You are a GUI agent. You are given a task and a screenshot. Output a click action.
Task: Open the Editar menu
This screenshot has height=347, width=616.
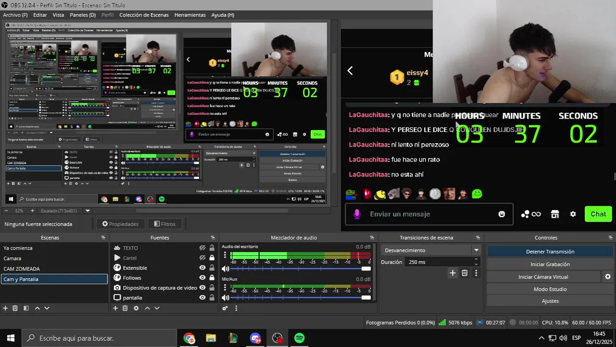[x=40, y=15]
